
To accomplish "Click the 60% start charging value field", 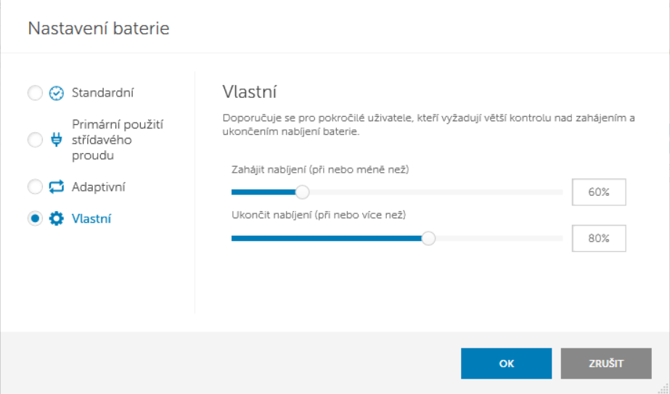I will tap(598, 192).
